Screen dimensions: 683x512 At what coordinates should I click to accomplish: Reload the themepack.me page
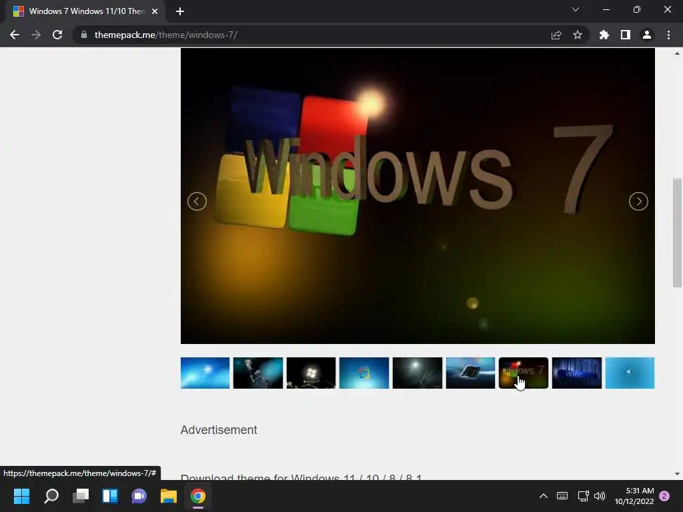[x=57, y=35]
